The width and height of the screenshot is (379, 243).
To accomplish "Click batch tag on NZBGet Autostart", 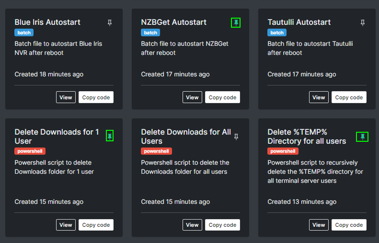I will pyautogui.click(x=150, y=32).
